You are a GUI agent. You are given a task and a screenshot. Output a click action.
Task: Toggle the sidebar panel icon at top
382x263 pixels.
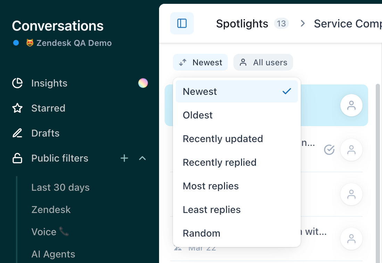[x=182, y=23]
